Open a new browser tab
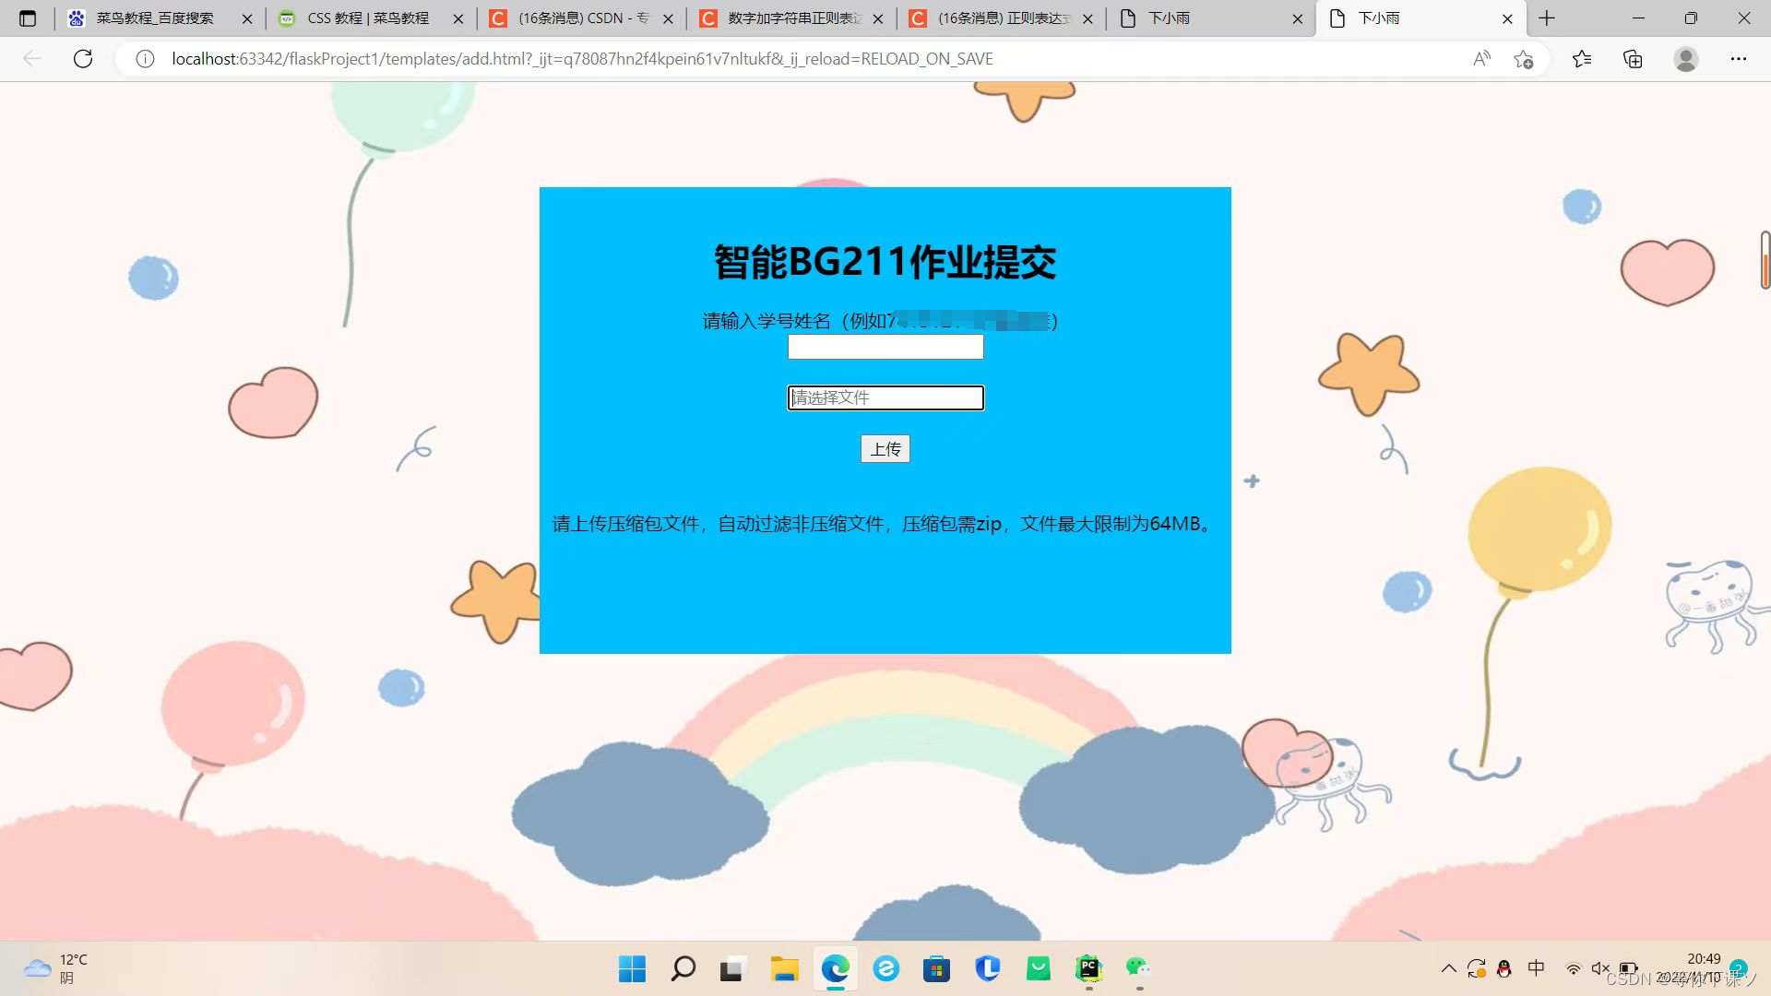 1547,18
